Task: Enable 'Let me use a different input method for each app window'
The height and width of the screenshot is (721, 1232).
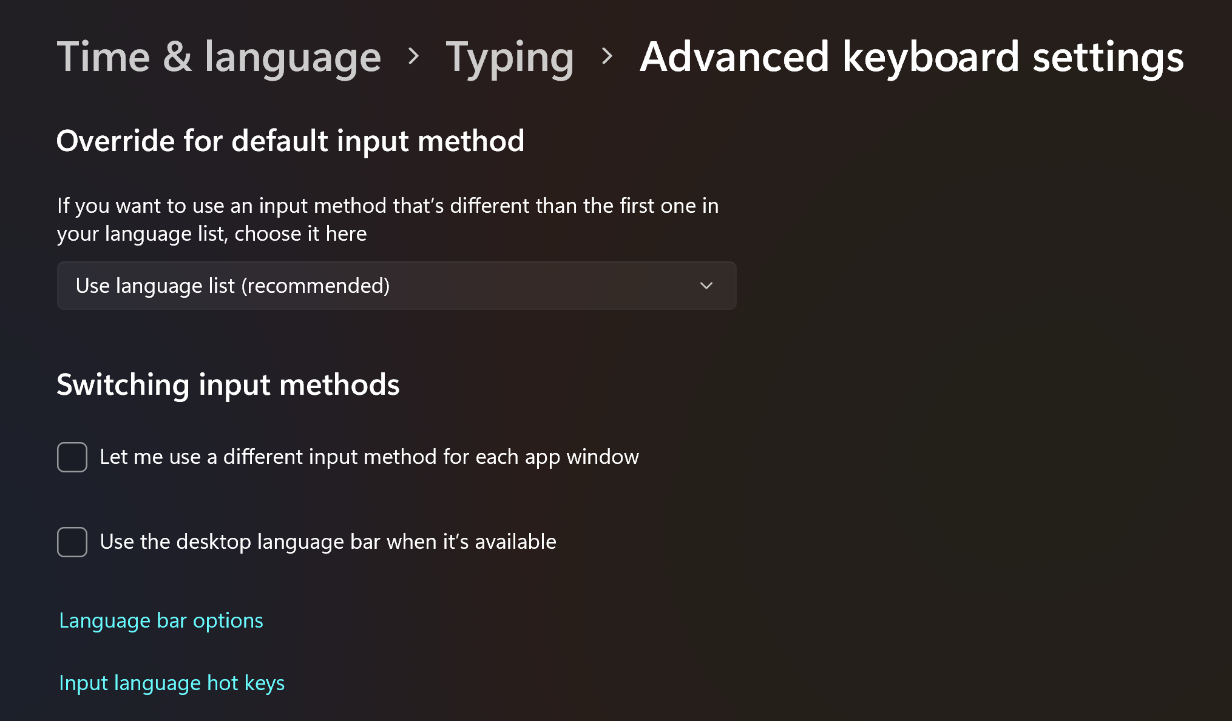Action: point(72,457)
